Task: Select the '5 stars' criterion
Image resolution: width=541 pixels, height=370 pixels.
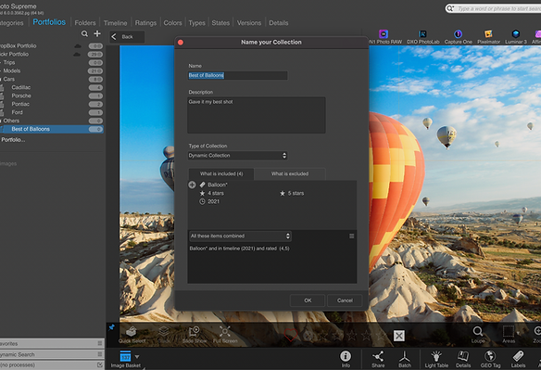Action: 292,193
